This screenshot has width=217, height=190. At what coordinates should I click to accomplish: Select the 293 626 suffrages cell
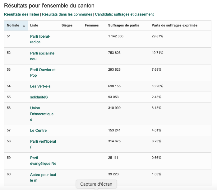point(114,69)
